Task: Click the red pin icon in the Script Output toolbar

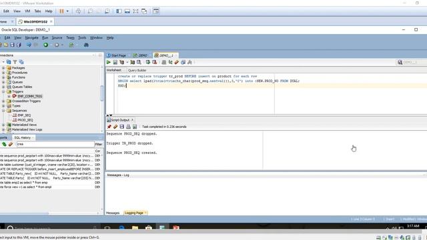Action: pyautogui.click(x=109, y=127)
